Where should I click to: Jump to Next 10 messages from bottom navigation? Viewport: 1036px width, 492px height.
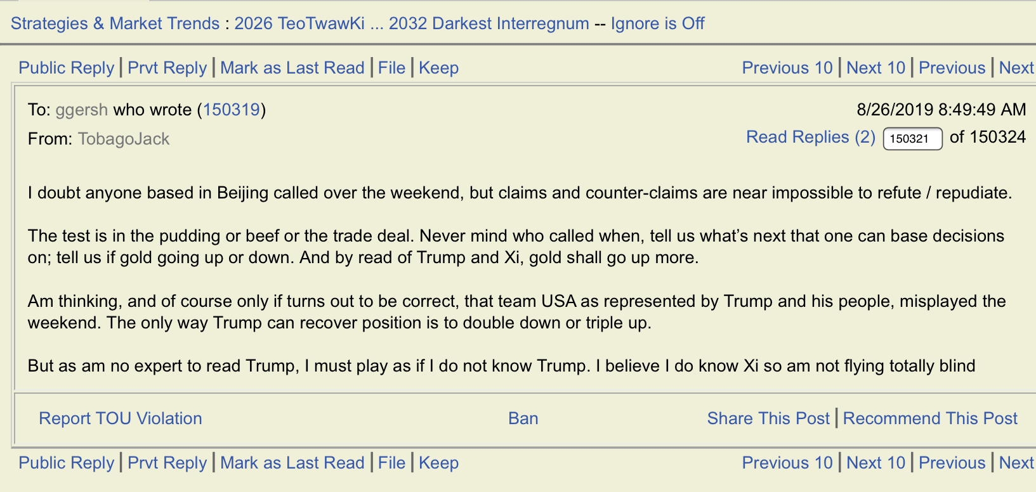[x=876, y=463]
